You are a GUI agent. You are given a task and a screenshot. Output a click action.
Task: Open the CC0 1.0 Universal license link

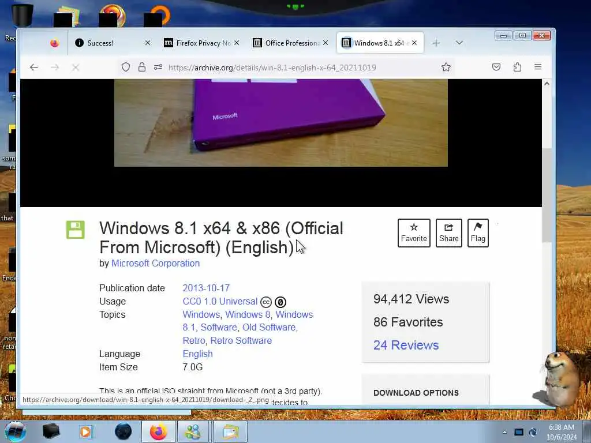coord(220,301)
